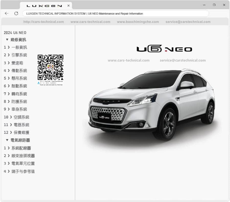Open http://cars-technical.com link in header
Viewport: 230px width, 202px height.
pos(43,22)
